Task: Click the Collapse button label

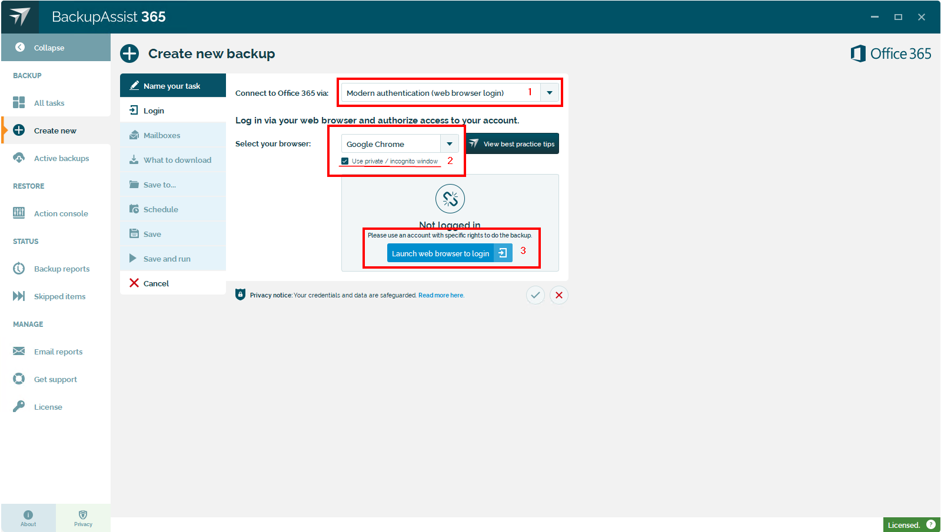Action: tap(49, 48)
